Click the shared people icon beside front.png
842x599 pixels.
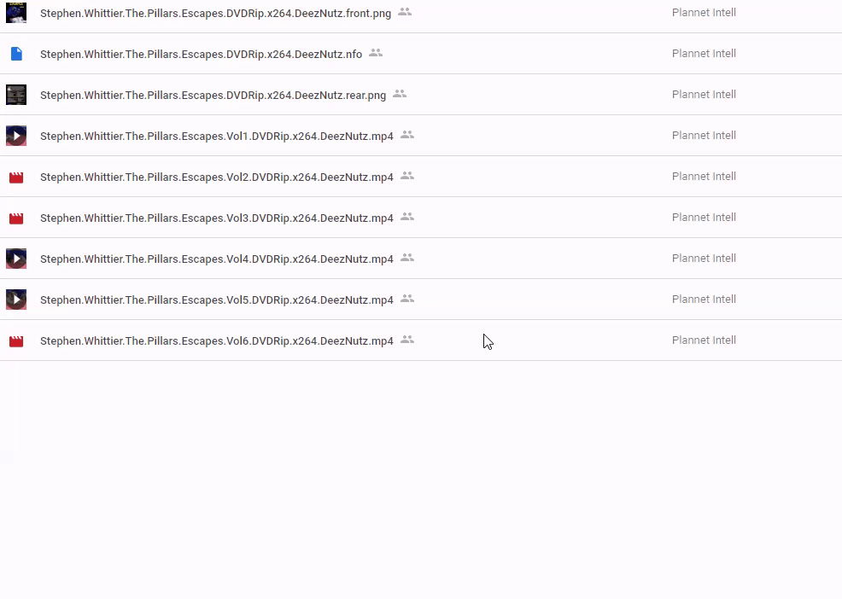tap(405, 12)
